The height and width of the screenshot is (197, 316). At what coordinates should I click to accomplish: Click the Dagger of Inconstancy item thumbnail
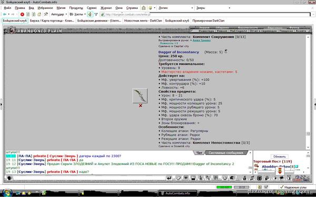click(x=140, y=96)
